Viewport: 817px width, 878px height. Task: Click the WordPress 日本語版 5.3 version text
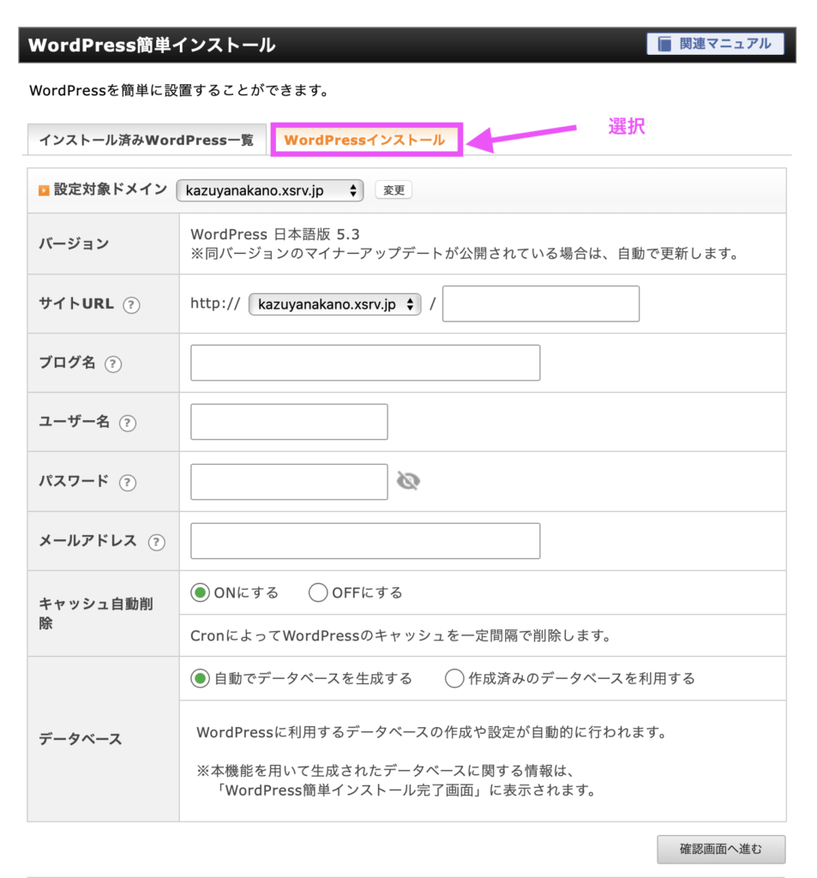click(x=275, y=234)
